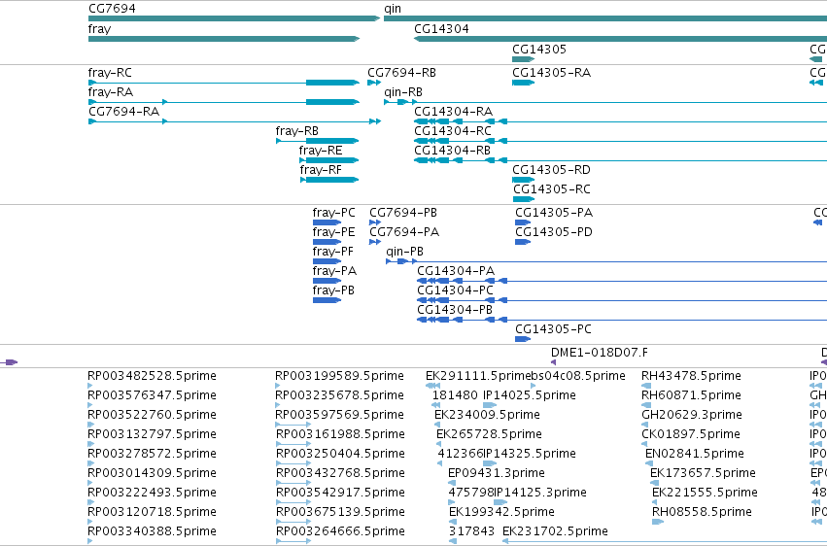Select EST RP003222493.5prime
Screen dimensions: 827x546
point(152,493)
